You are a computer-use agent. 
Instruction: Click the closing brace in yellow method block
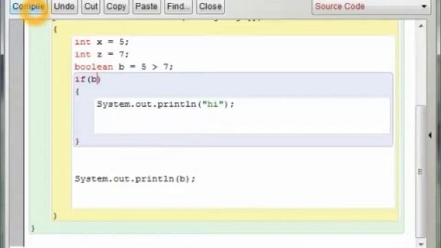(55, 216)
